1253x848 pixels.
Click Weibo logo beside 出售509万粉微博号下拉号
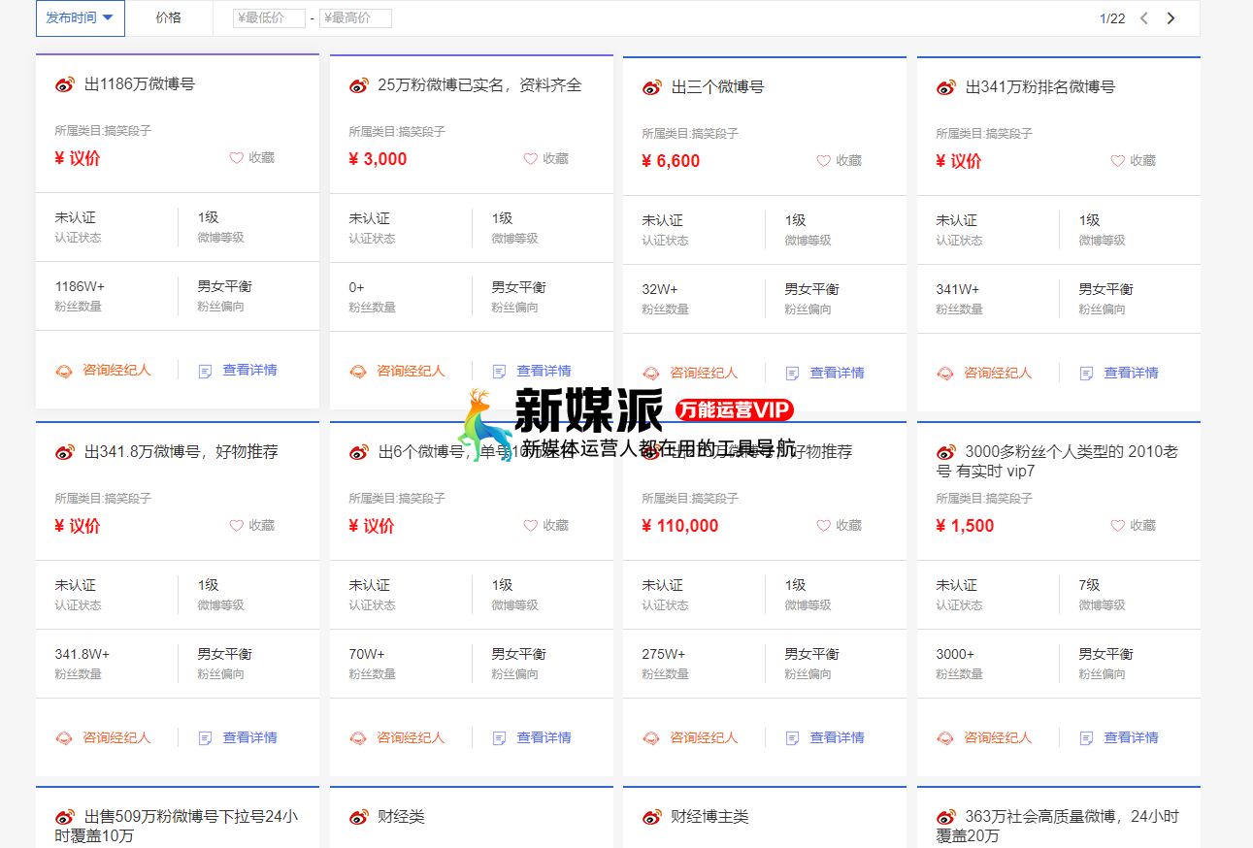click(x=65, y=817)
